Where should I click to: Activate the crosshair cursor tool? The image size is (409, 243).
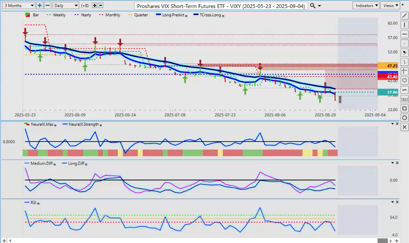pyautogui.click(x=404, y=71)
